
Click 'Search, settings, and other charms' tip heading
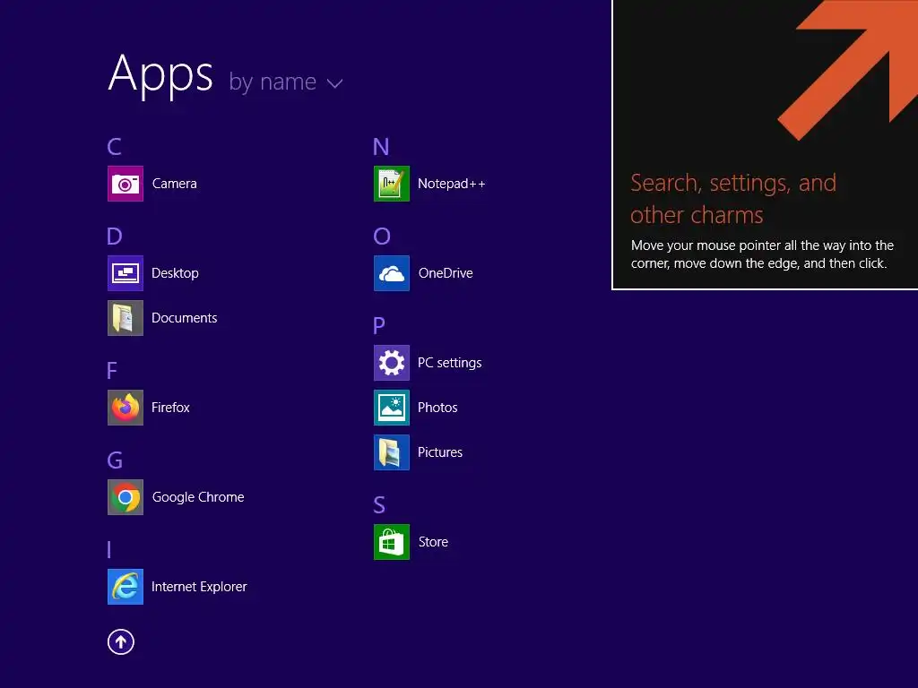click(733, 199)
